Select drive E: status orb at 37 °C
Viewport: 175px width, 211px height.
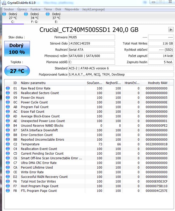click(48, 14)
